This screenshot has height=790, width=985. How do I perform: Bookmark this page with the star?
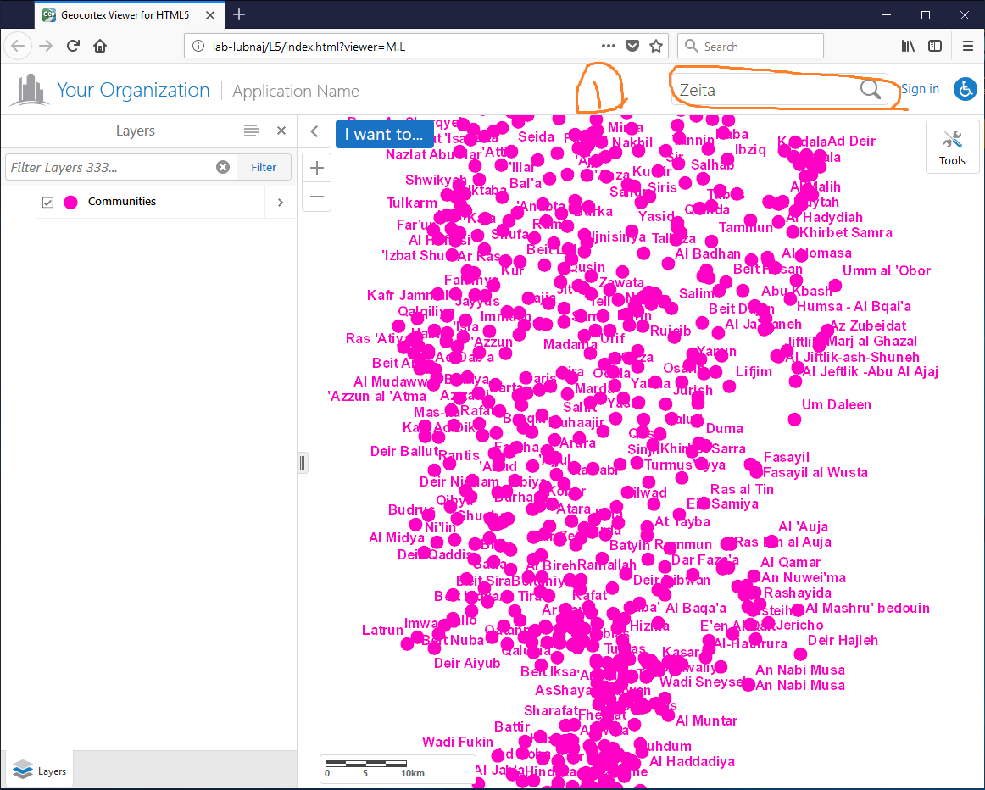click(656, 46)
